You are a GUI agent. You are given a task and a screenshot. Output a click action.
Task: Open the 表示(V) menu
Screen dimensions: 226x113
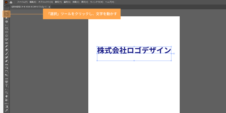click(85, 2)
